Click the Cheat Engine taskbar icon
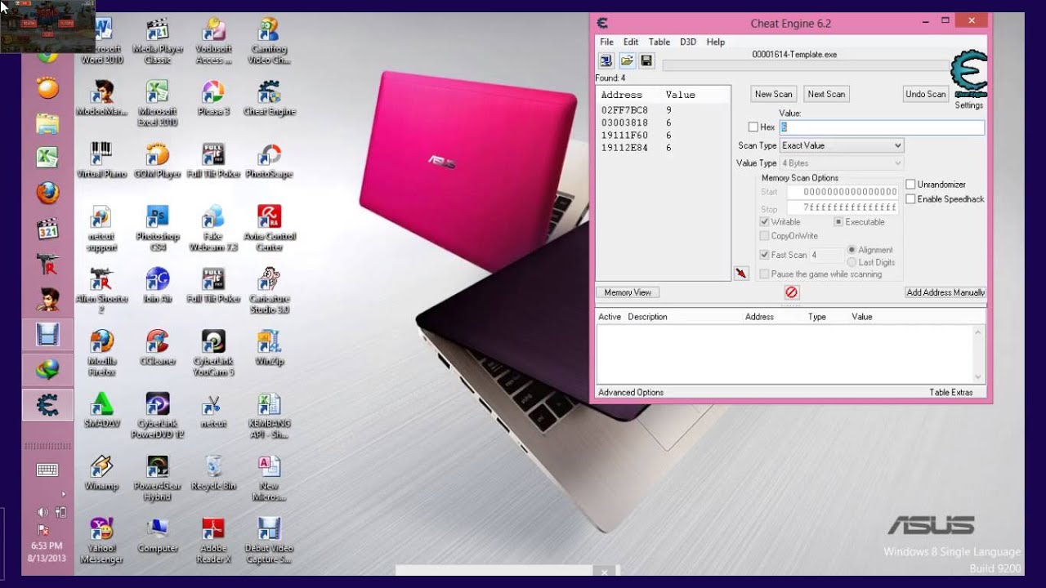This screenshot has width=1046, height=588. point(48,405)
